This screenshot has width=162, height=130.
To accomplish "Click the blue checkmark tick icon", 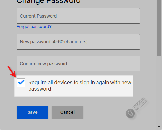I will click(21, 82).
